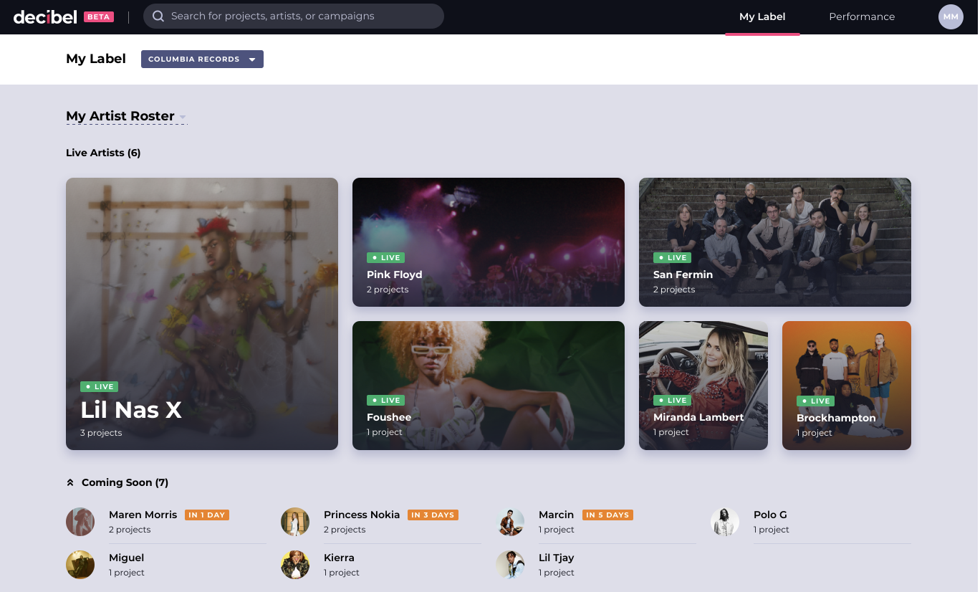Screen dimensions: 980x592
Task: Open Marcin artist link
Action: [556, 515]
